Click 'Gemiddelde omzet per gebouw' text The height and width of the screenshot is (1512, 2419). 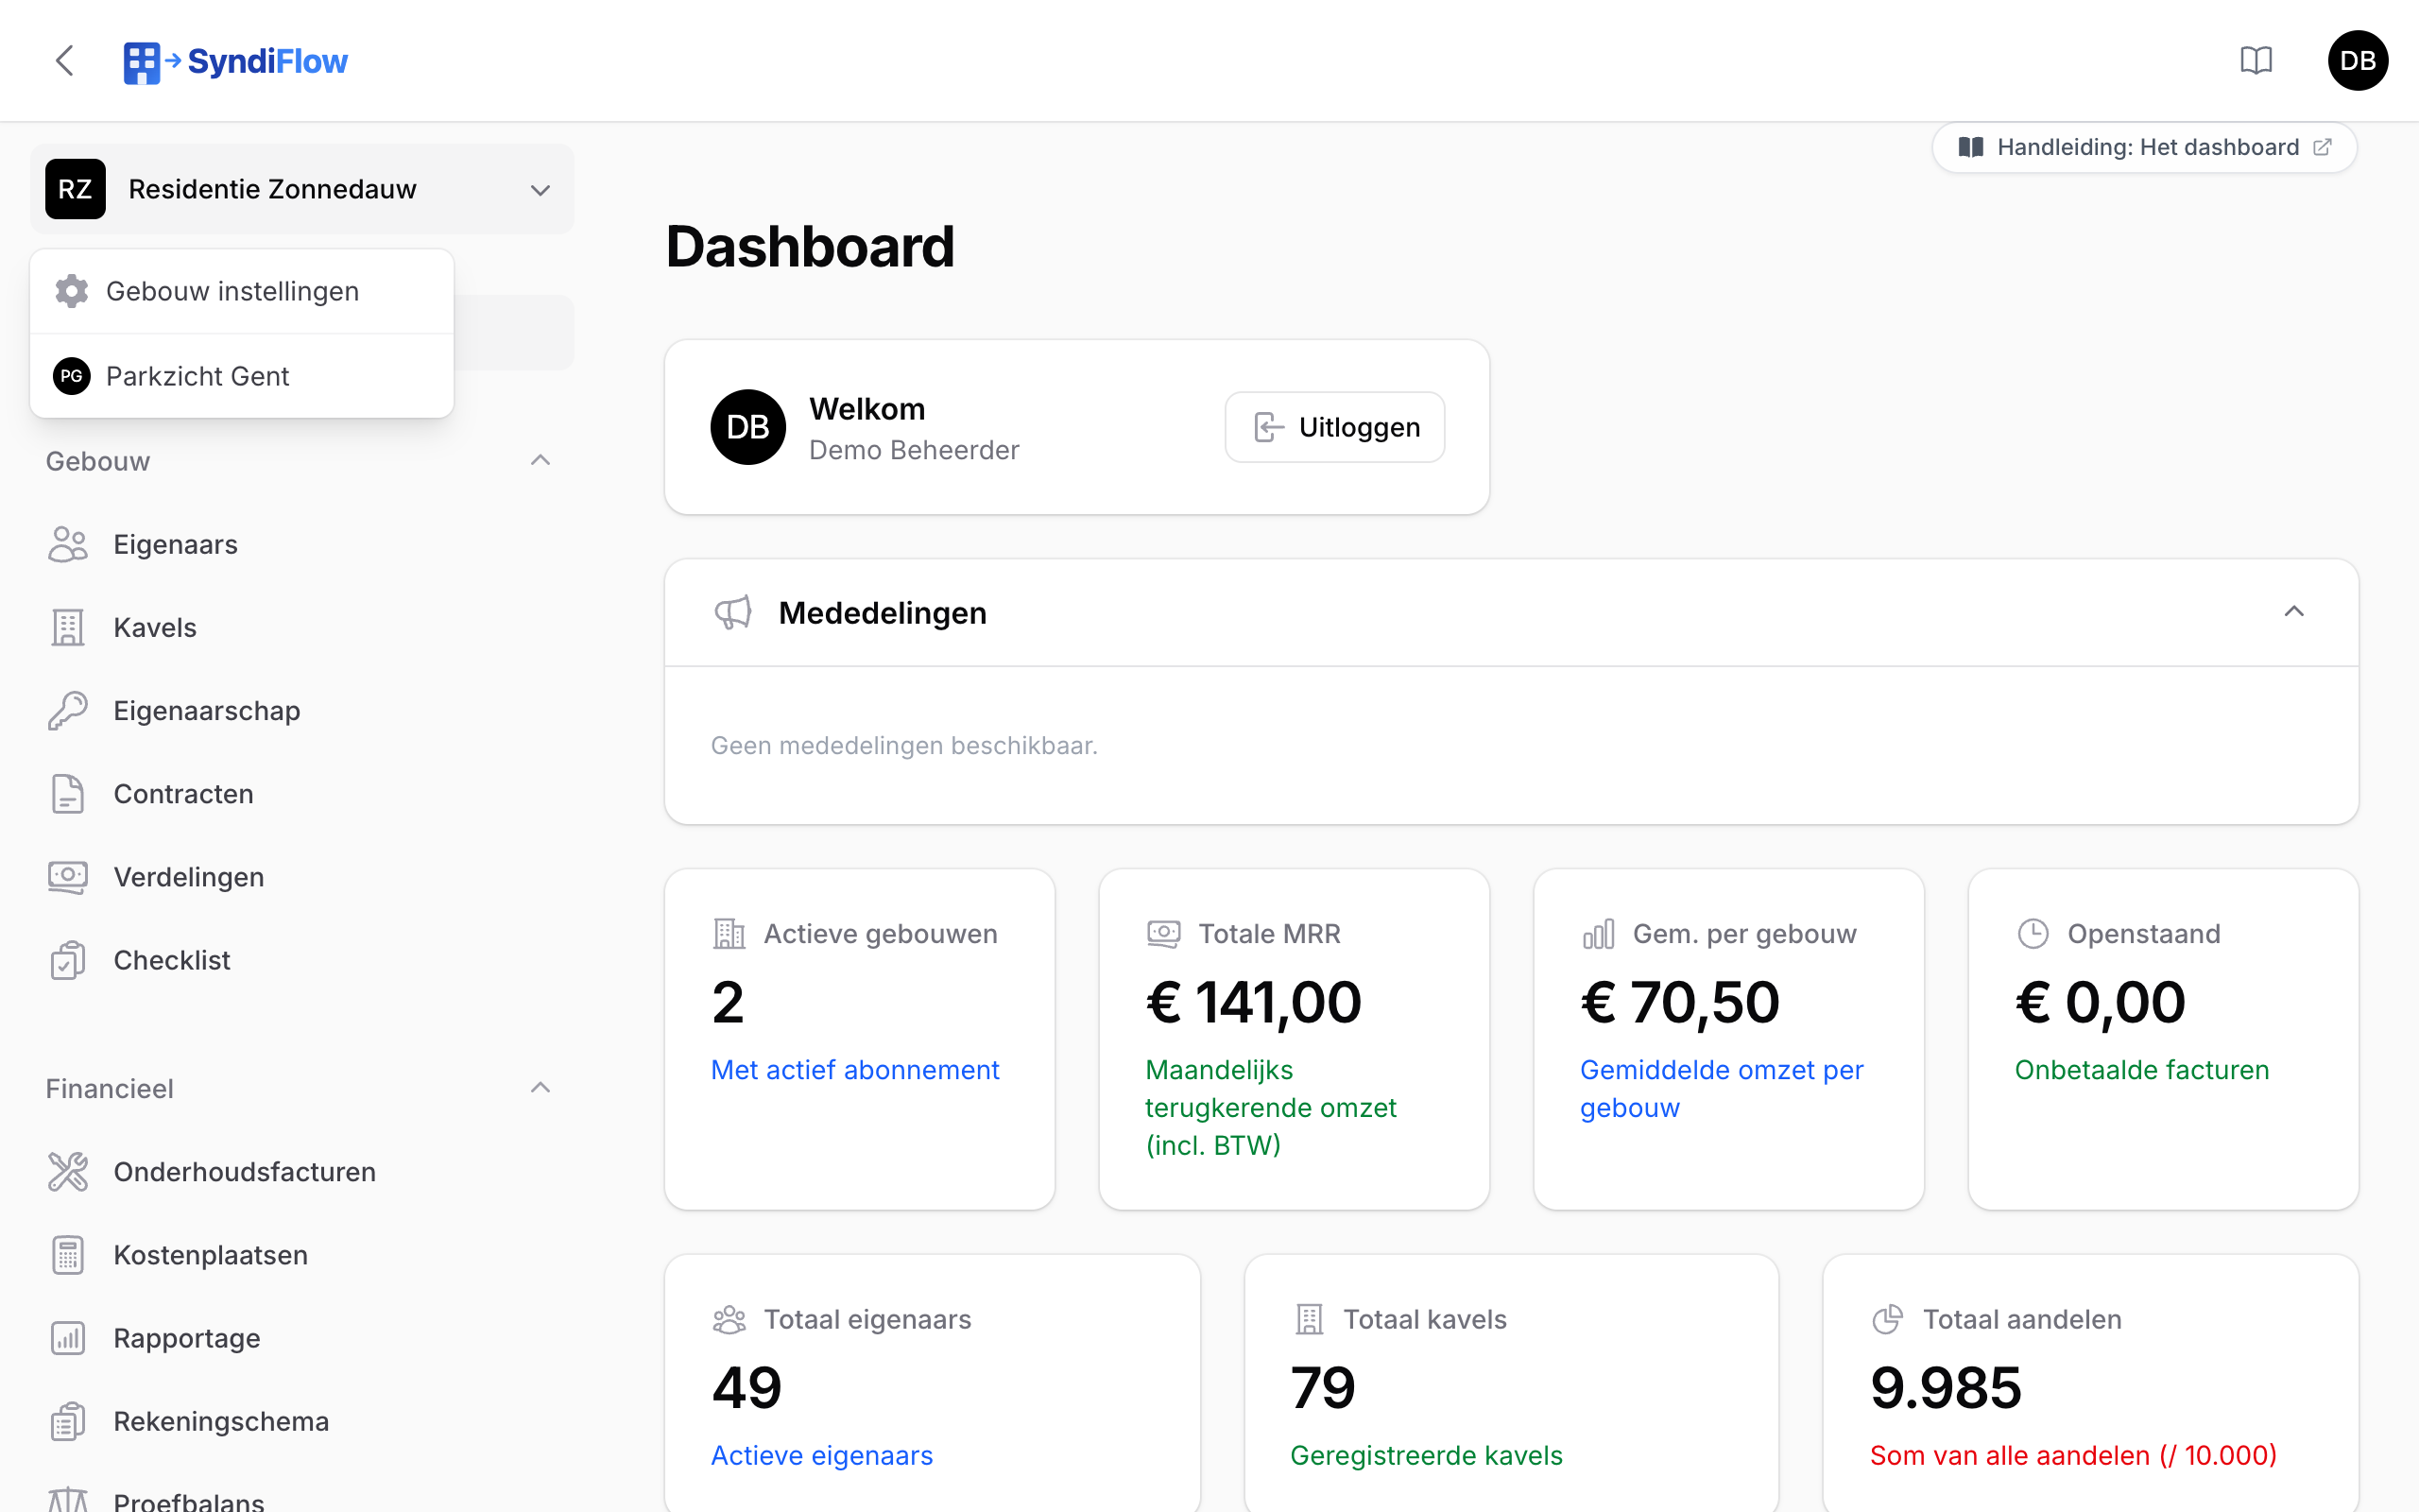[1722, 1089]
